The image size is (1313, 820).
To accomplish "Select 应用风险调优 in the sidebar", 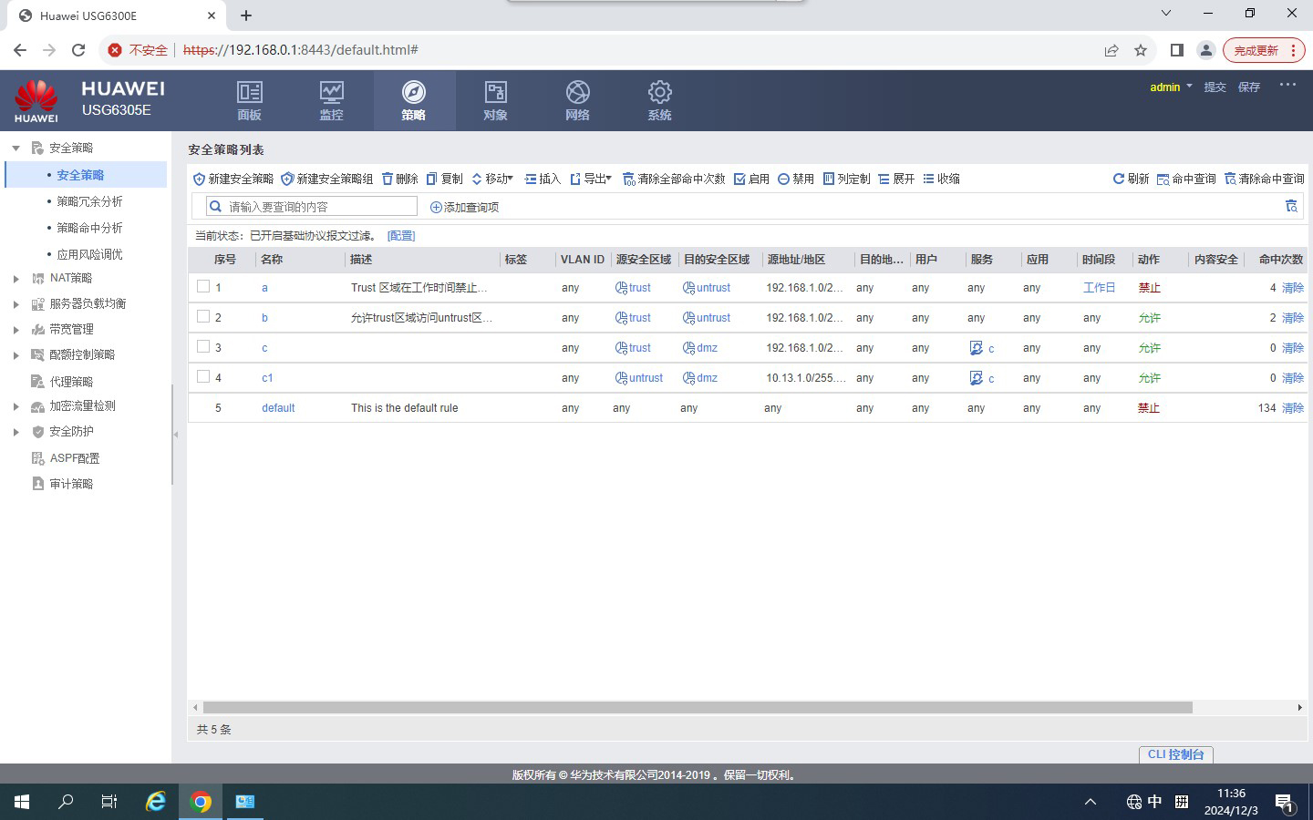I will (x=89, y=254).
